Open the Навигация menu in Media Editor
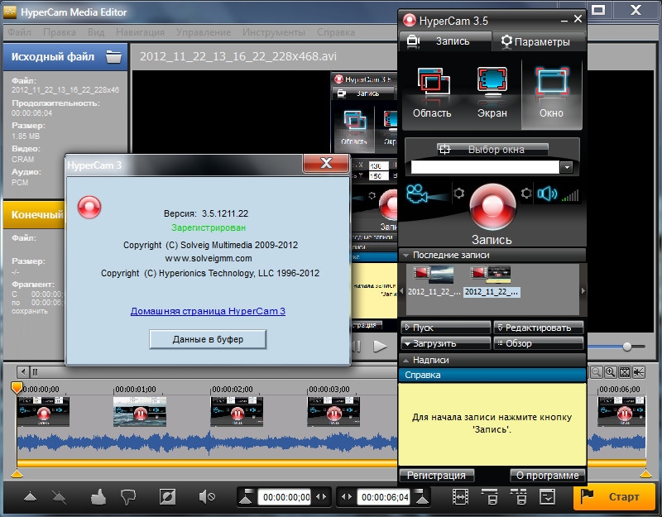The height and width of the screenshot is (517, 662). pyautogui.click(x=140, y=32)
